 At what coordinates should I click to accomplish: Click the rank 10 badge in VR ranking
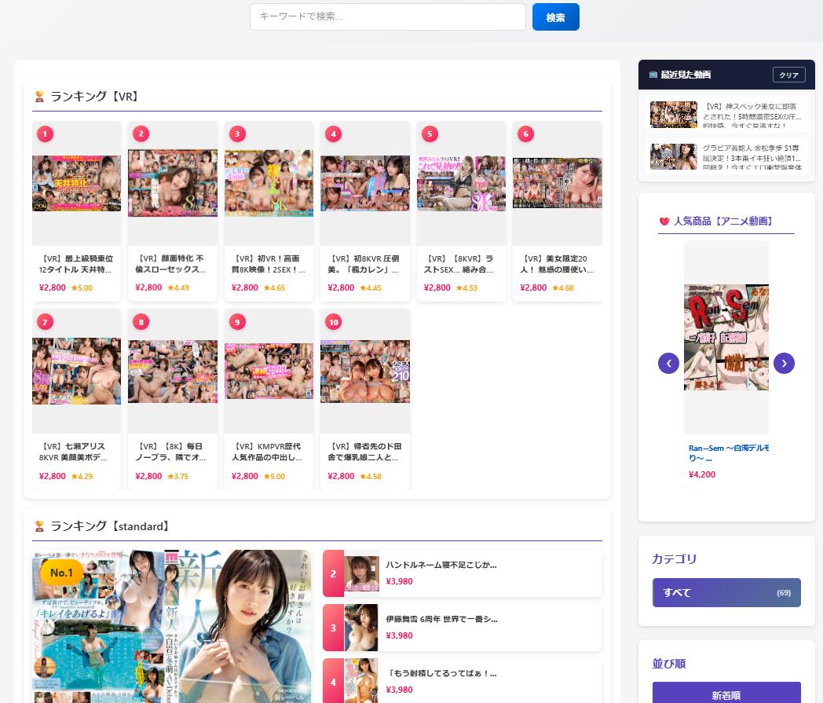tap(334, 322)
